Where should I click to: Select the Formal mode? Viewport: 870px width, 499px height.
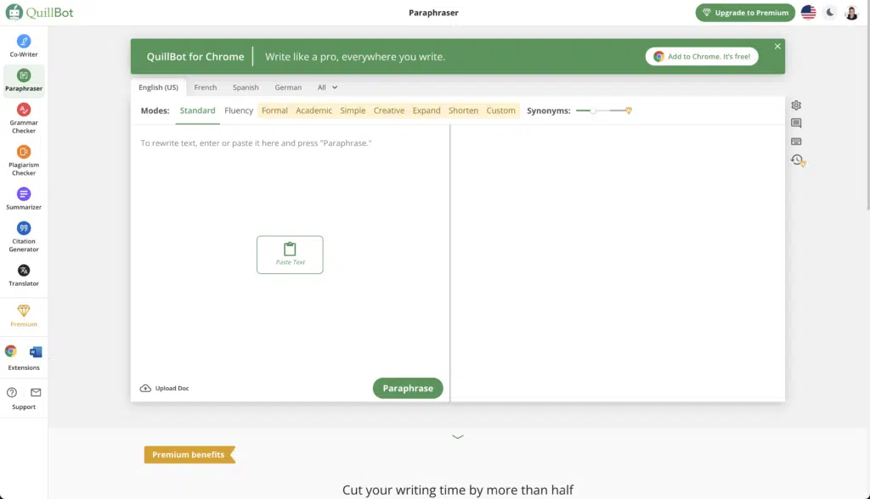(274, 111)
